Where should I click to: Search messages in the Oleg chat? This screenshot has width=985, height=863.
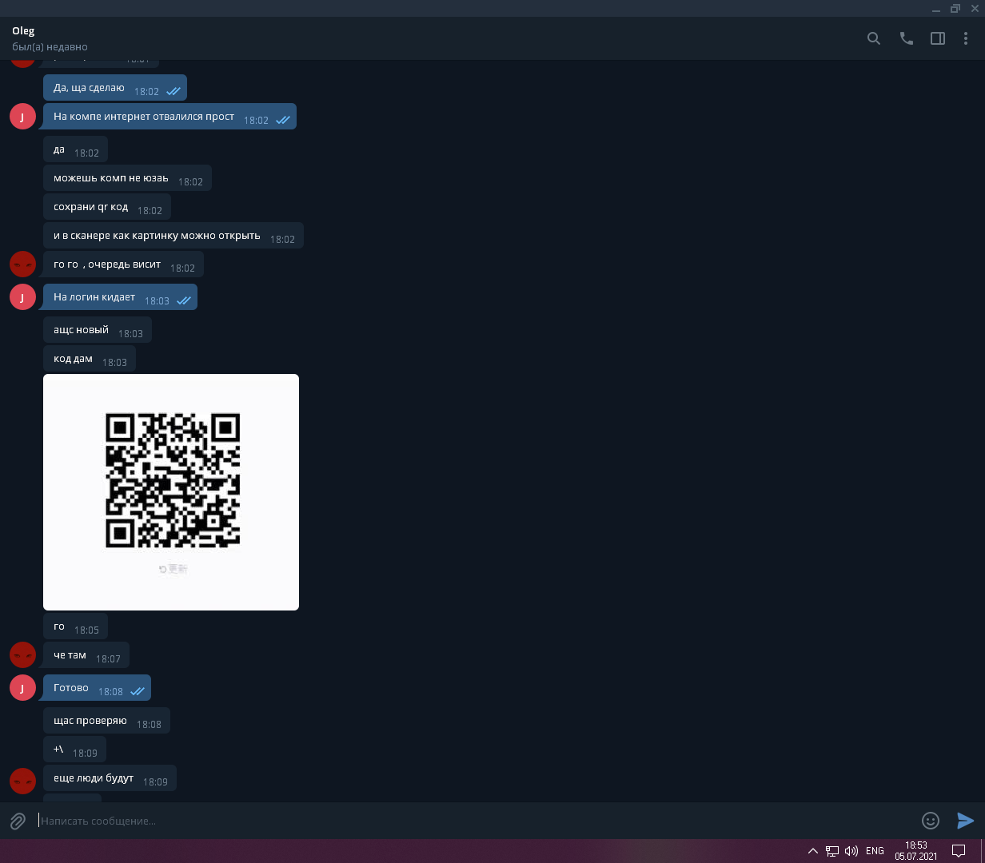[x=874, y=38]
